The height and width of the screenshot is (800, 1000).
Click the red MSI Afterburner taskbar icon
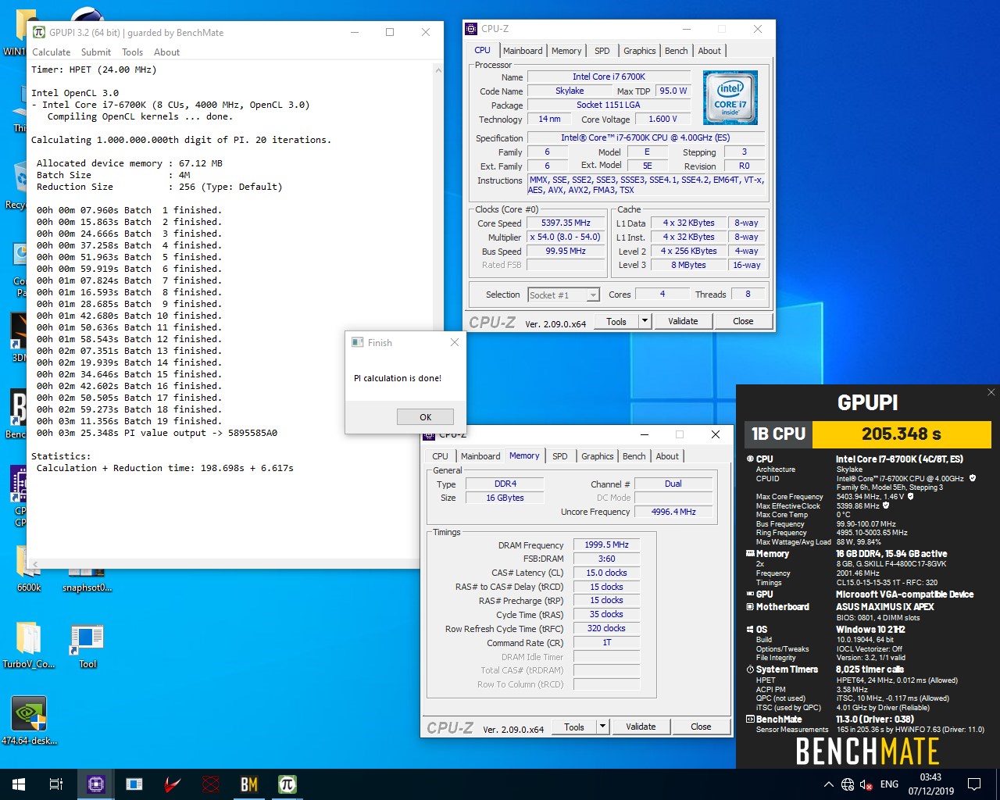pos(173,784)
